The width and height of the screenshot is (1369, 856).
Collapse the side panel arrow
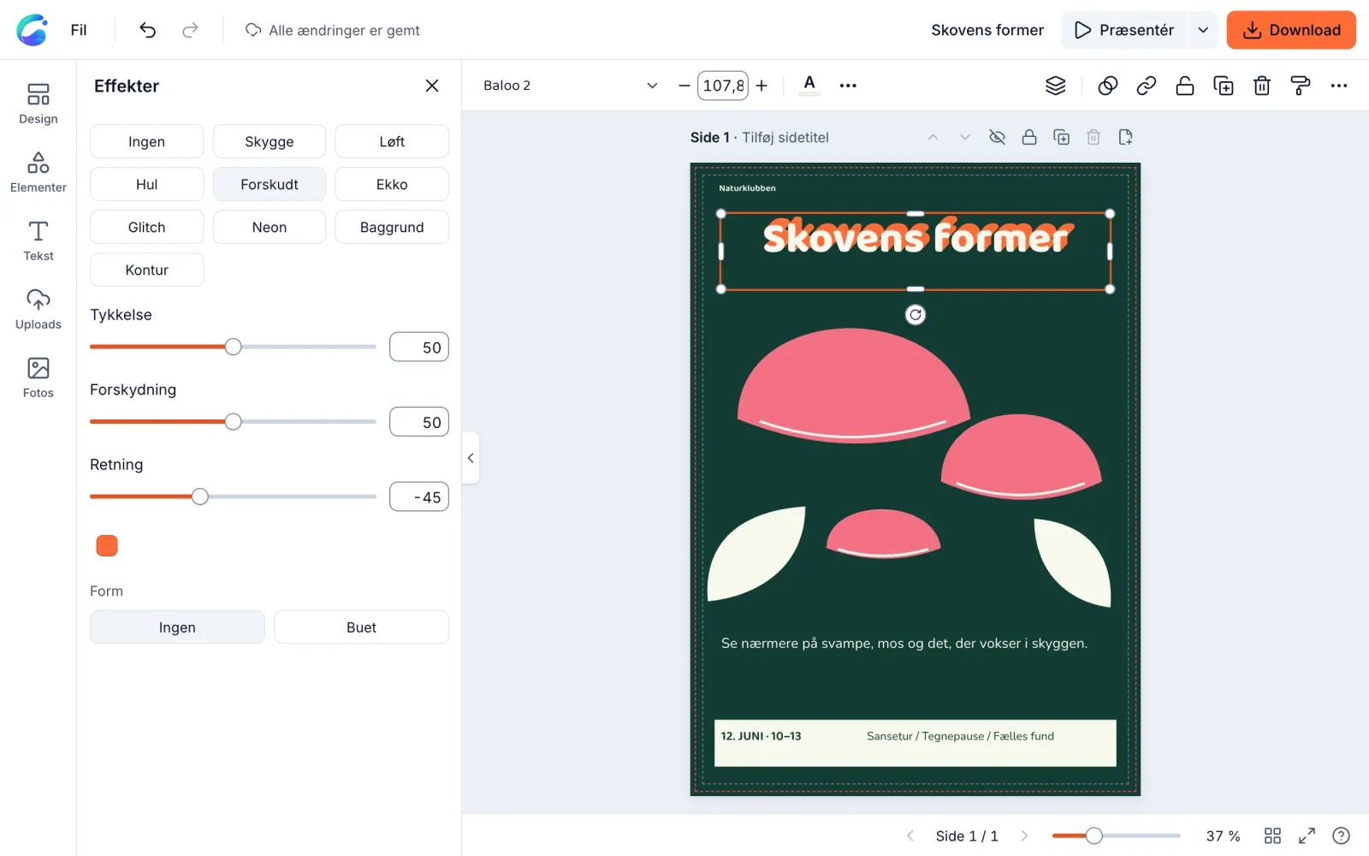[x=471, y=458]
